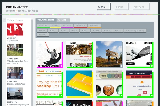
Task: Open the Resonate Reverberate project
Action: (x=139, y=54)
